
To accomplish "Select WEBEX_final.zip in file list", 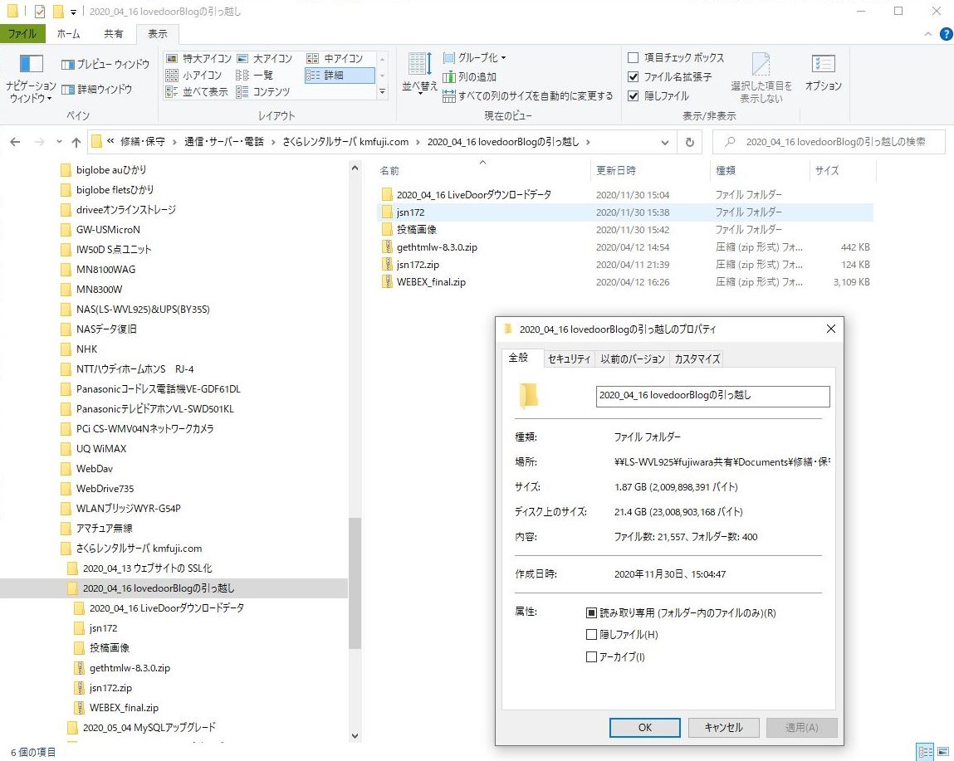I will [x=431, y=281].
